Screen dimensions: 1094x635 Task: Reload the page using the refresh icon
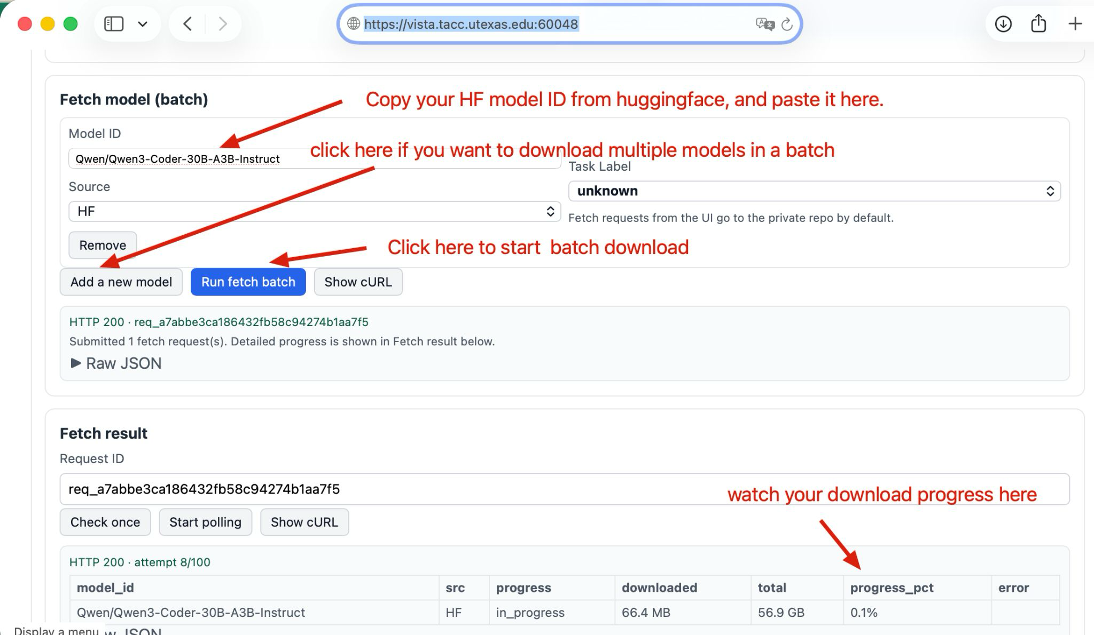[x=787, y=24]
